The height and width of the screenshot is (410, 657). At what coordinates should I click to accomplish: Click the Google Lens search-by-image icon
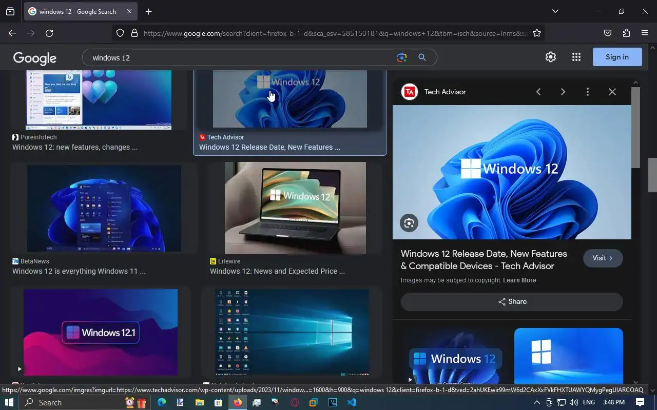(402, 57)
